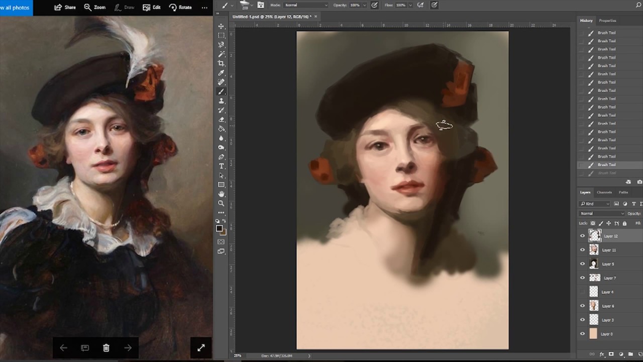Hide Layer 11 visibility
Viewport: 643px width, 362px height.
pyautogui.click(x=583, y=250)
